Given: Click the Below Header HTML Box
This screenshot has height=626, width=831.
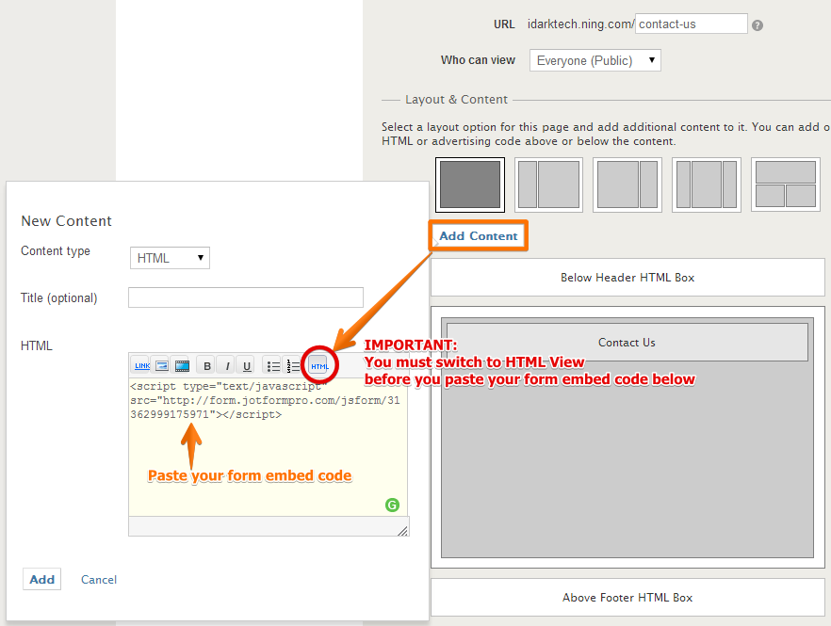Looking at the screenshot, I should 627,278.
